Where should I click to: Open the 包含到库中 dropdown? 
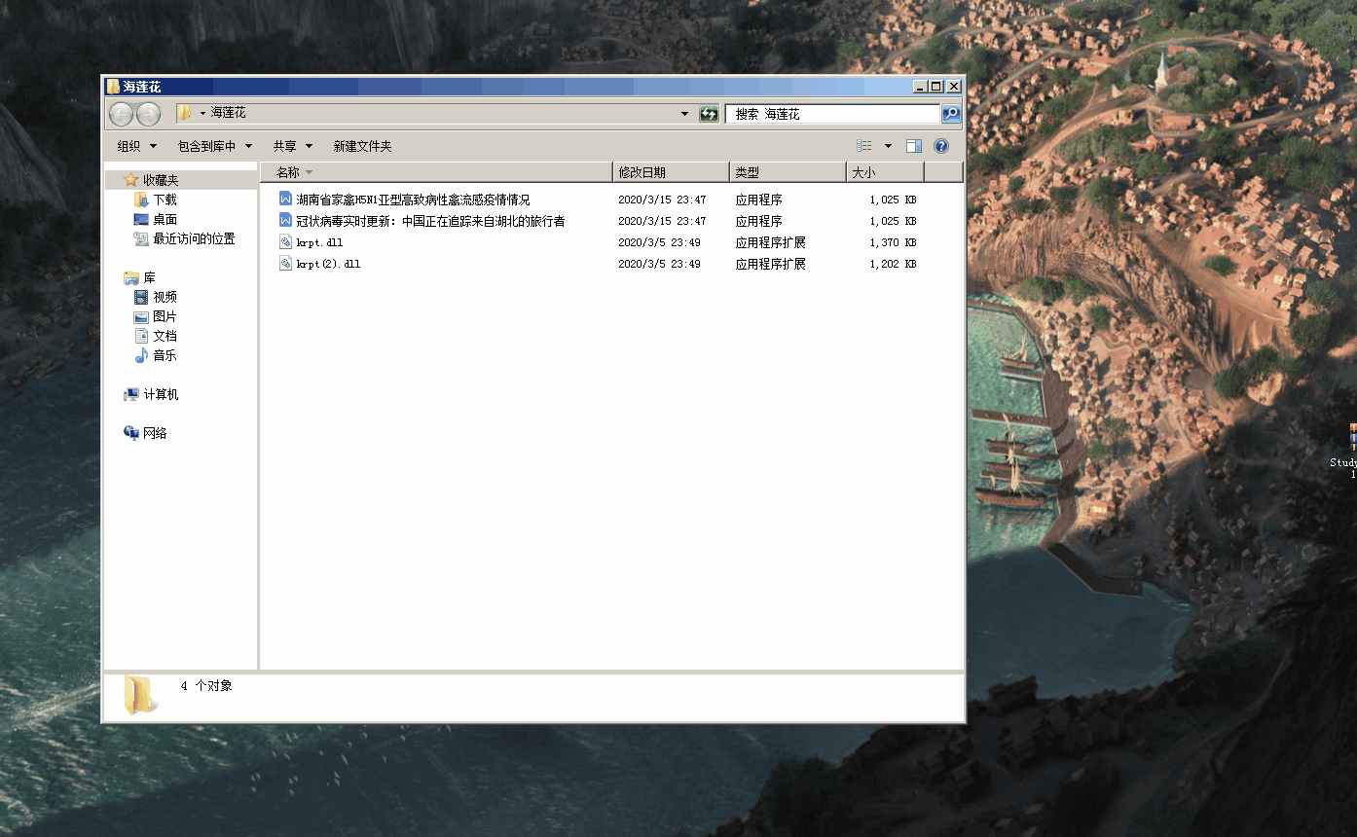click(215, 146)
